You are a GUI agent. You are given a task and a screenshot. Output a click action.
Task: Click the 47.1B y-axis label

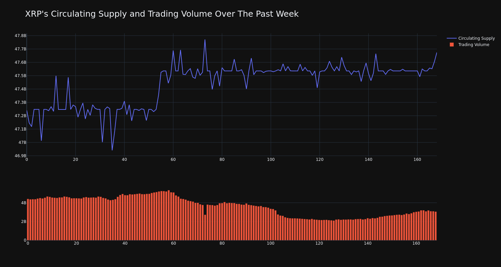tap(20, 129)
